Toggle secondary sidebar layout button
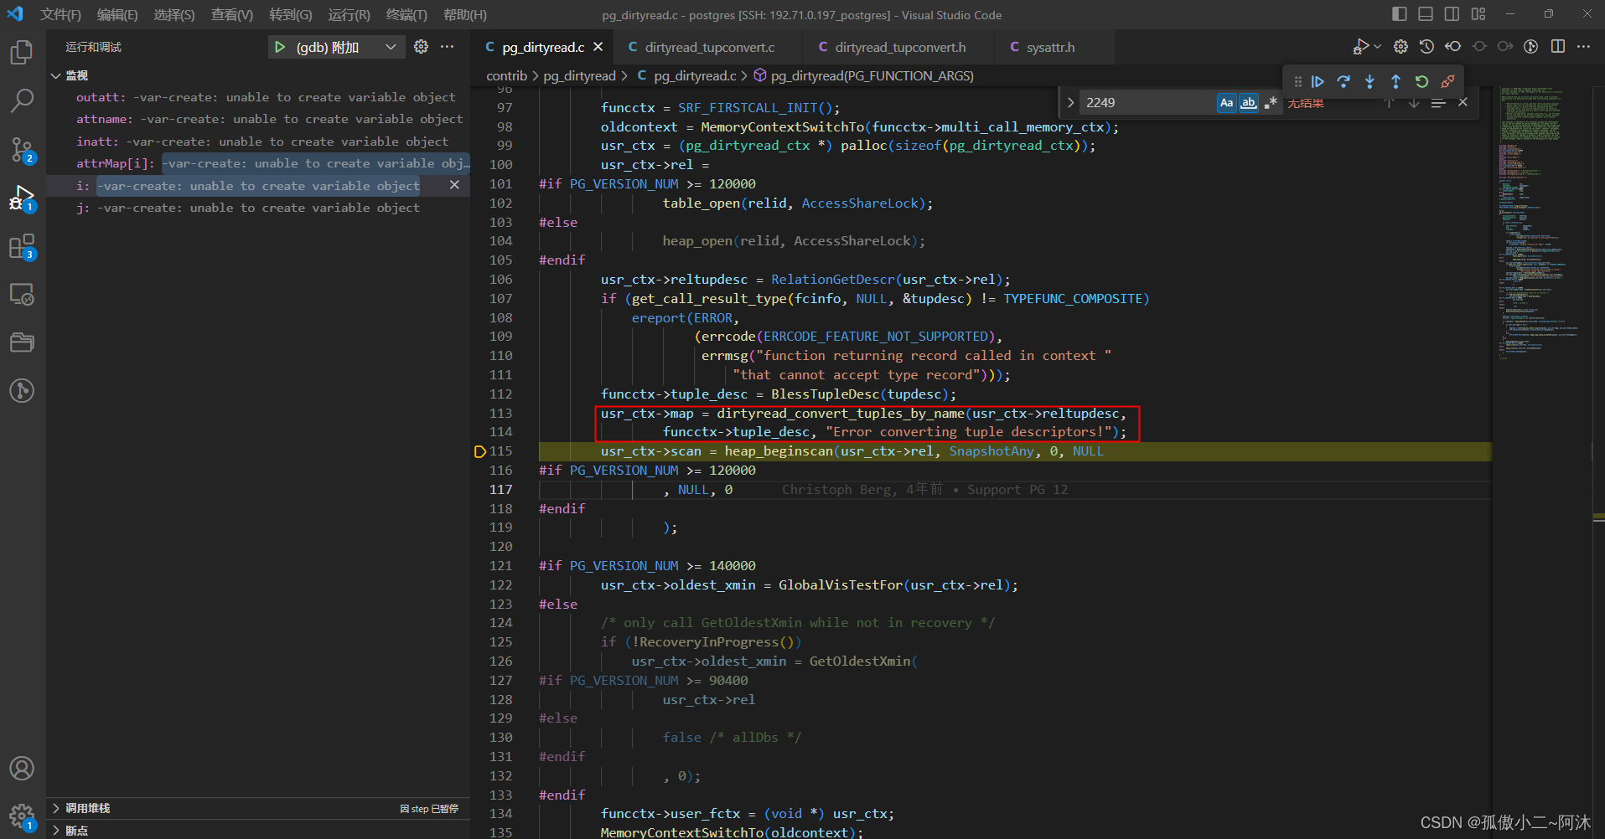Screen dimensions: 1605x839 1452,14
